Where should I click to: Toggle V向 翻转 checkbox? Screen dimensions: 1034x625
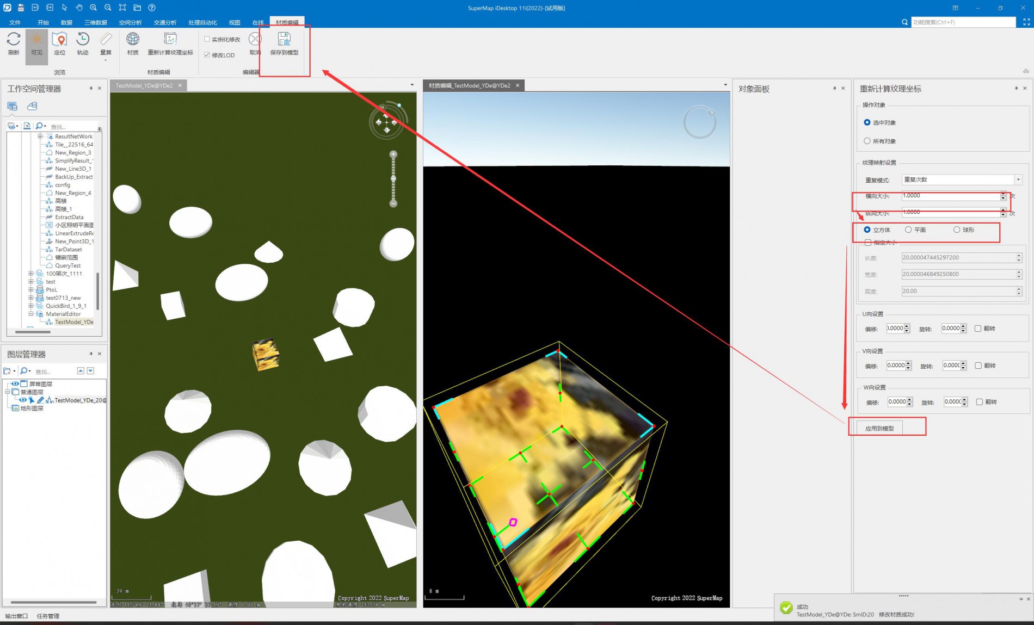(978, 366)
